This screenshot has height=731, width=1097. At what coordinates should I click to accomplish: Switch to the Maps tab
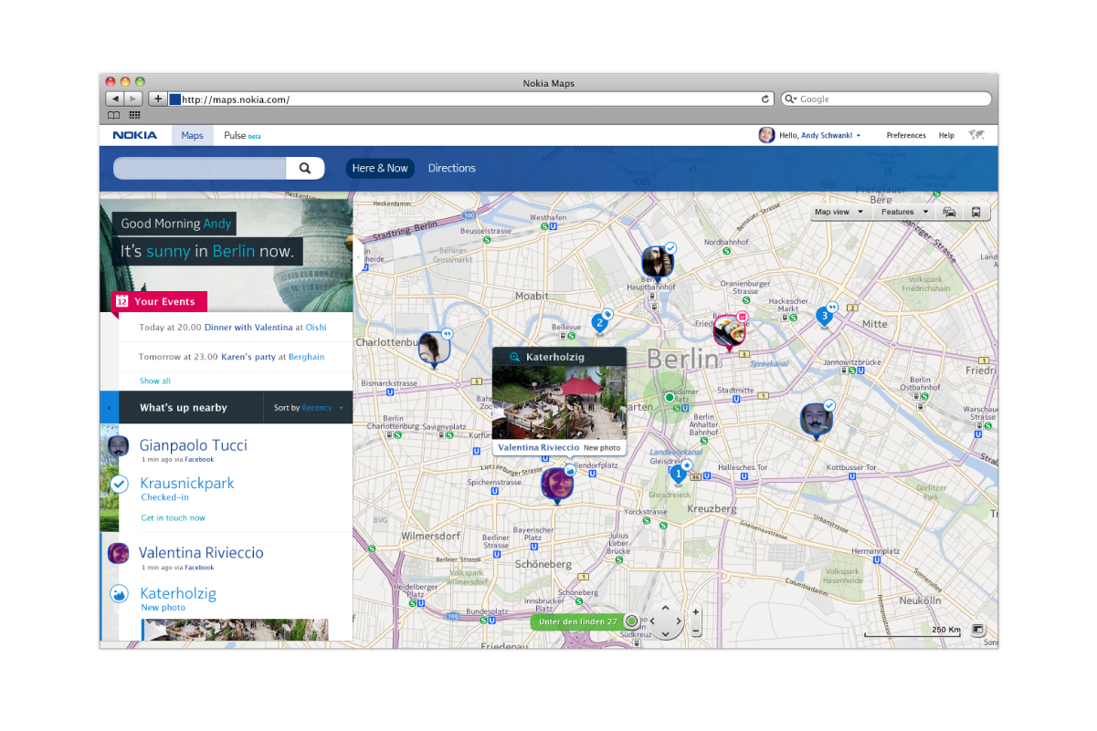coord(192,135)
